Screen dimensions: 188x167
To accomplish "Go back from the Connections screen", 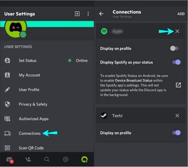I will tap(101, 14).
